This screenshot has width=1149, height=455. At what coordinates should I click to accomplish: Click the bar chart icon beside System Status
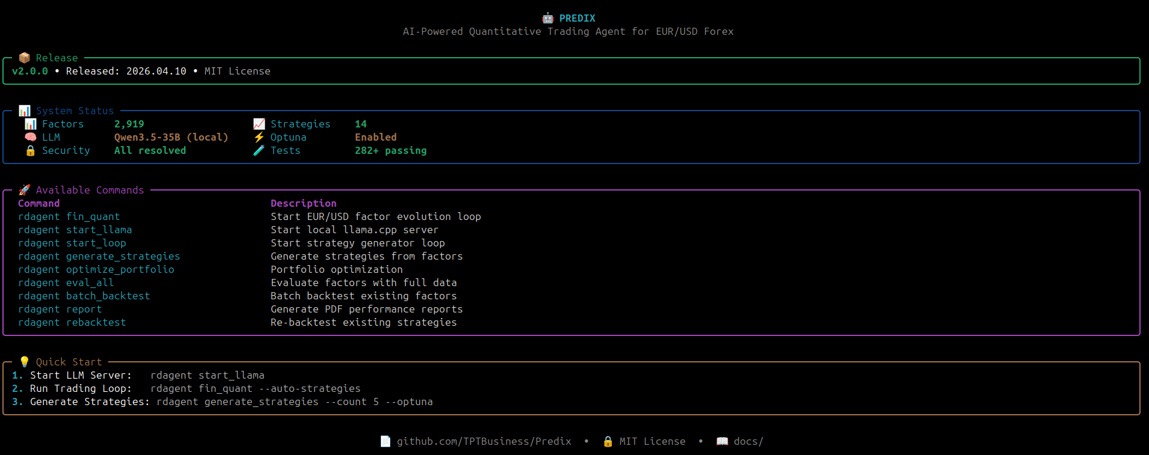[x=24, y=111]
